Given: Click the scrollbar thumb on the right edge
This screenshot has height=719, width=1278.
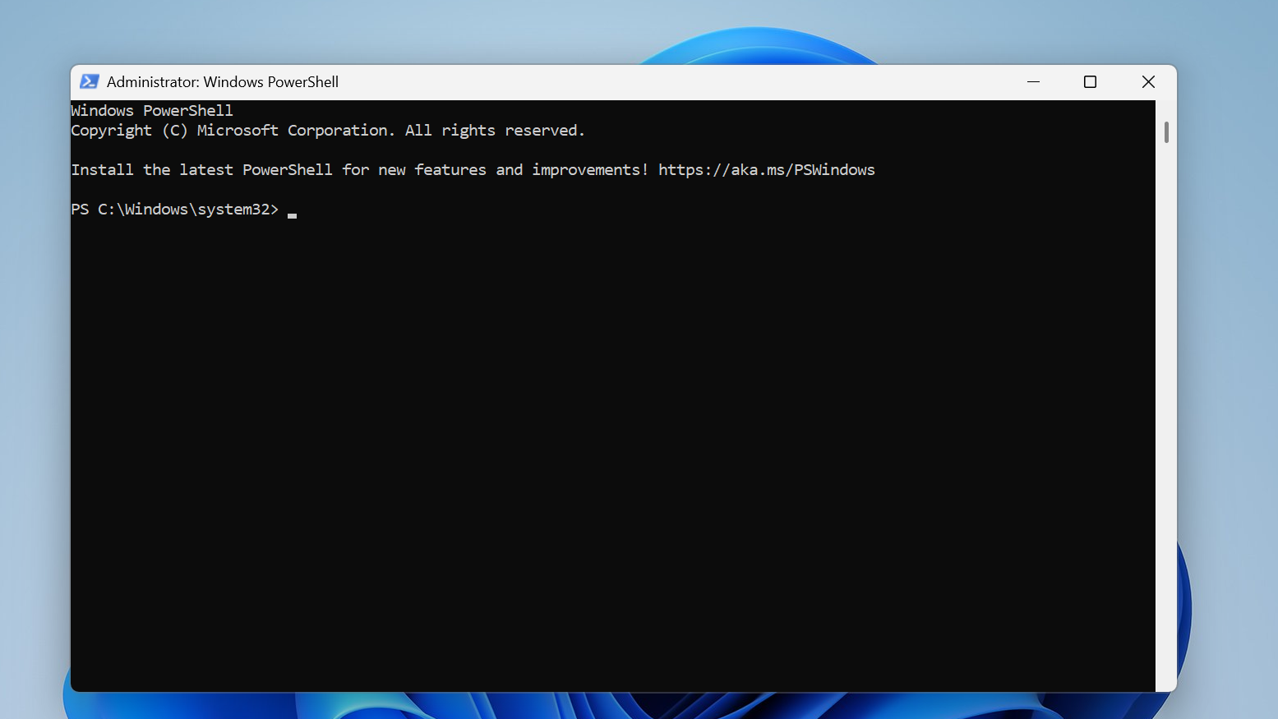Looking at the screenshot, I should pos(1165,131).
